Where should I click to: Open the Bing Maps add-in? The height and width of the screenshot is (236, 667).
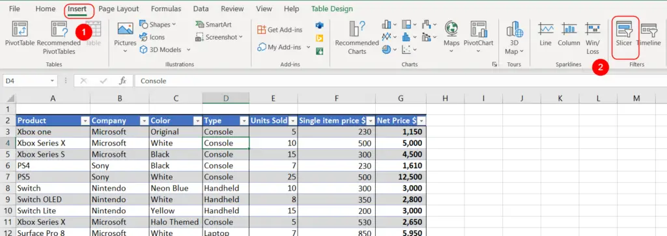pos(319,38)
